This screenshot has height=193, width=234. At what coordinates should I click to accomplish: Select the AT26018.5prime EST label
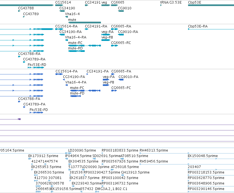(125, 167)
